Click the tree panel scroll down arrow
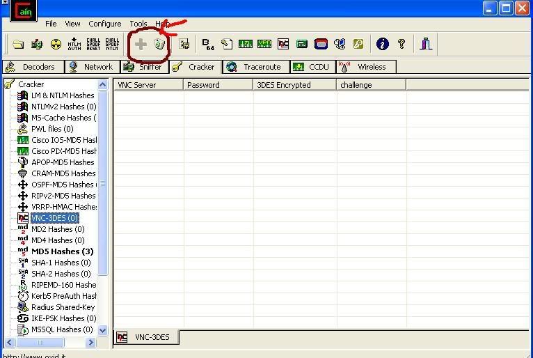 [102, 330]
